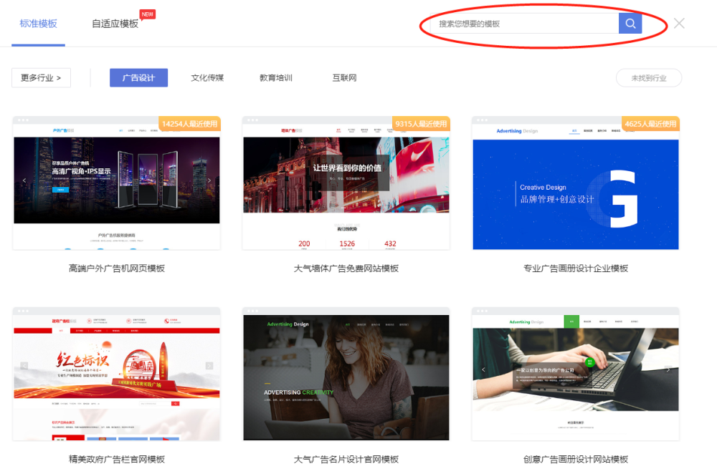Click left arrow on government ad template preview
Screen dimensions: 717x474
click(24, 366)
